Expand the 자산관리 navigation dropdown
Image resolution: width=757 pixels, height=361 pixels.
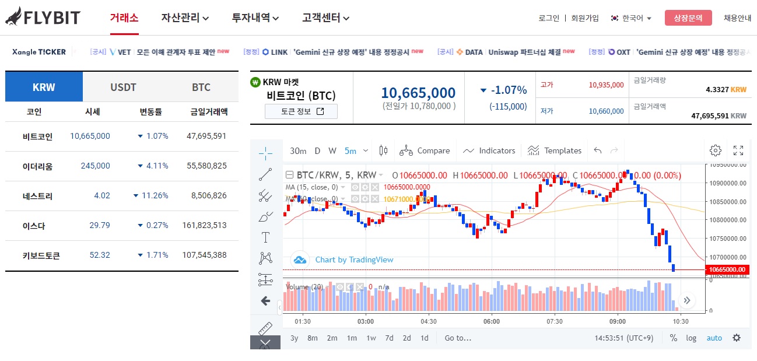183,17
